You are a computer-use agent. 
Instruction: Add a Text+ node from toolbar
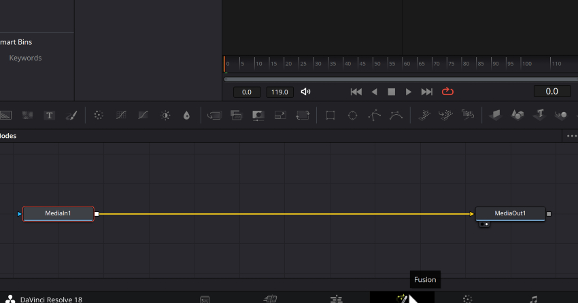[x=50, y=115]
